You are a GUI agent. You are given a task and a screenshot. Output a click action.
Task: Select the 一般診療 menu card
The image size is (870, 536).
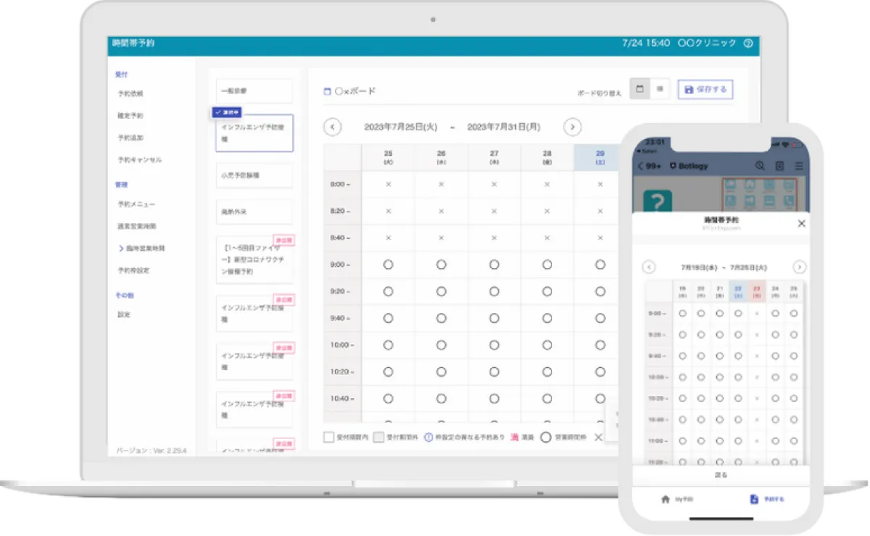[253, 91]
